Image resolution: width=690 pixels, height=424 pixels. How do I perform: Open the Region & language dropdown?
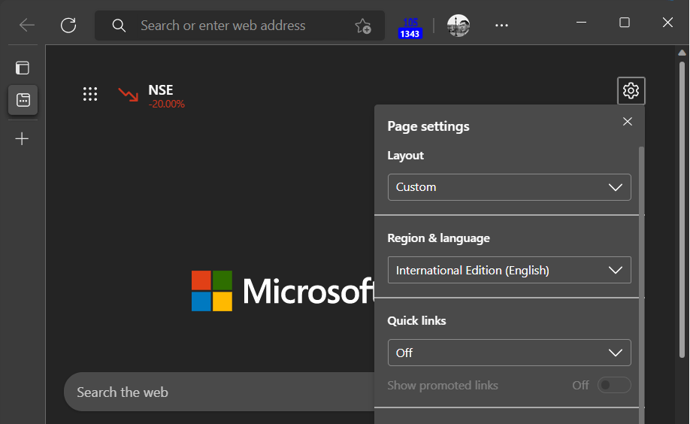point(509,270)
